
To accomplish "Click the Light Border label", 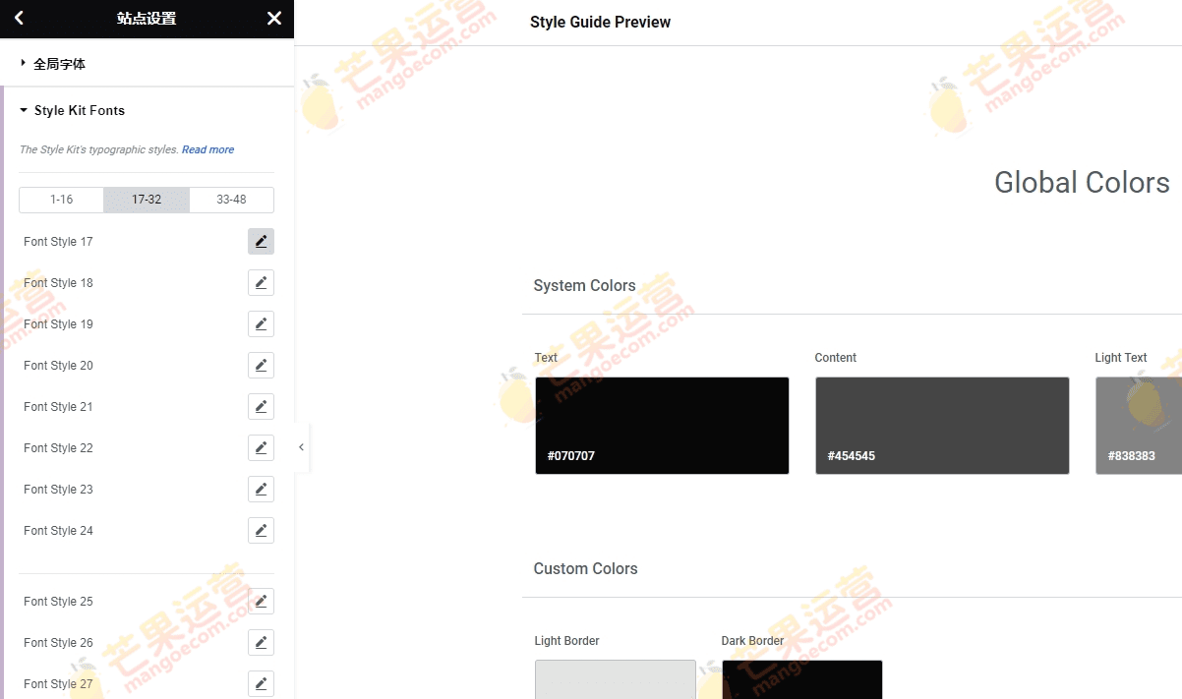I will (x=566, y=641).
